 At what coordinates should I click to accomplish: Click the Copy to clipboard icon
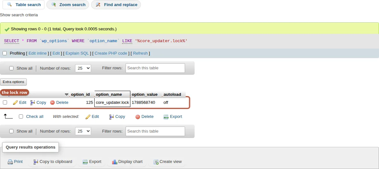pos(36,162)
